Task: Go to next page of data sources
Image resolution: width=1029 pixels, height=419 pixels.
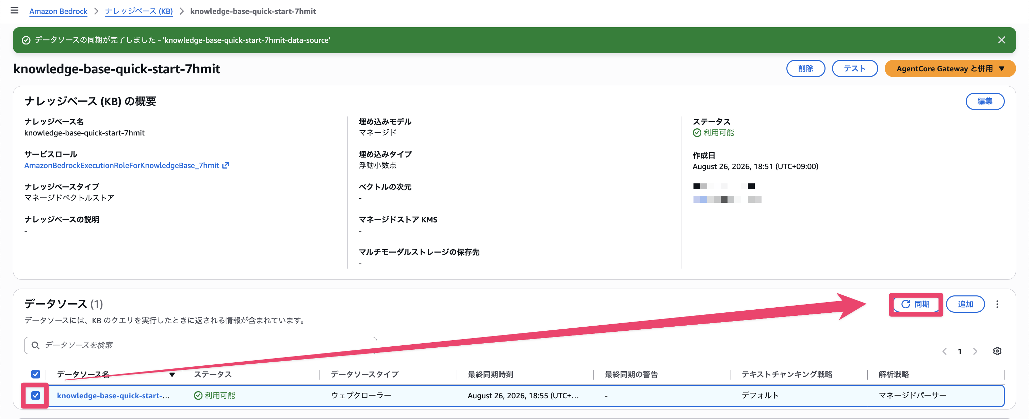Action: 975,351
